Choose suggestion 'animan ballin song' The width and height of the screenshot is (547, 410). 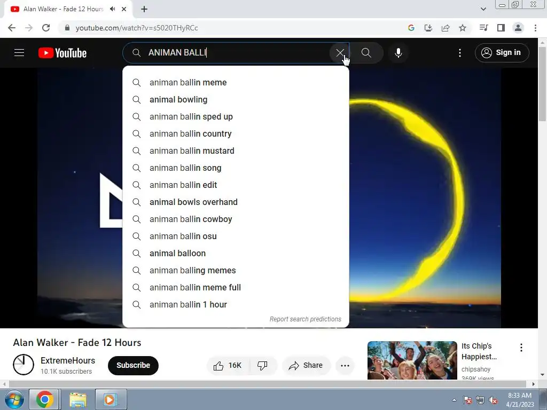click(x=236, y=168)
